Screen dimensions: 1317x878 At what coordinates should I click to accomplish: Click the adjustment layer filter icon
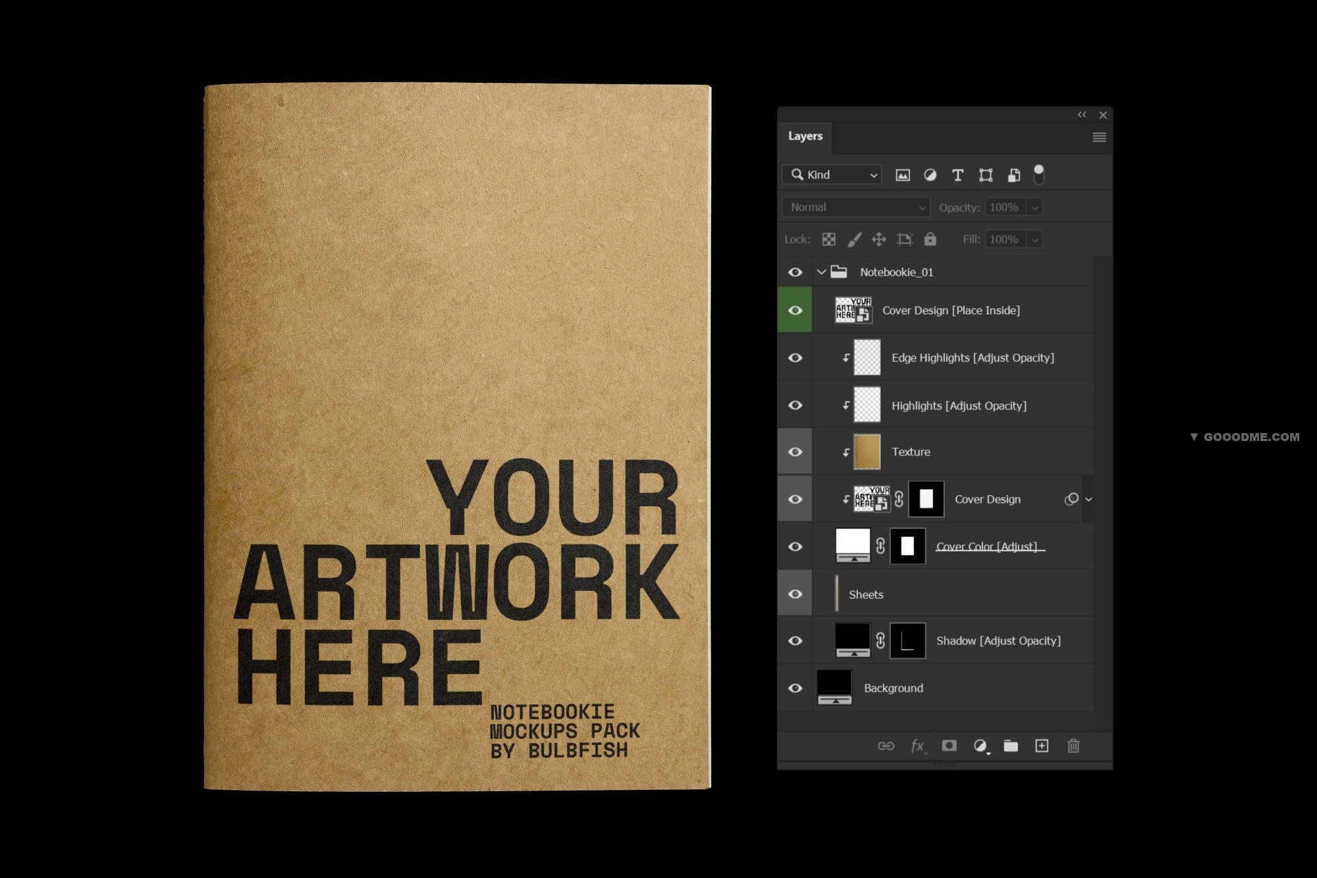point(929,174)
